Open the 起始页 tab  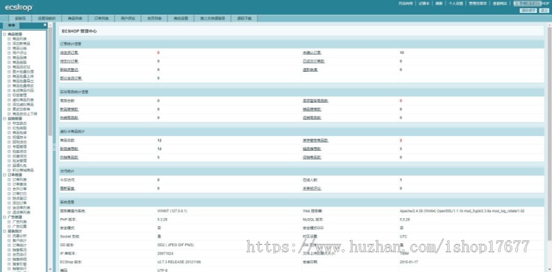20,18
